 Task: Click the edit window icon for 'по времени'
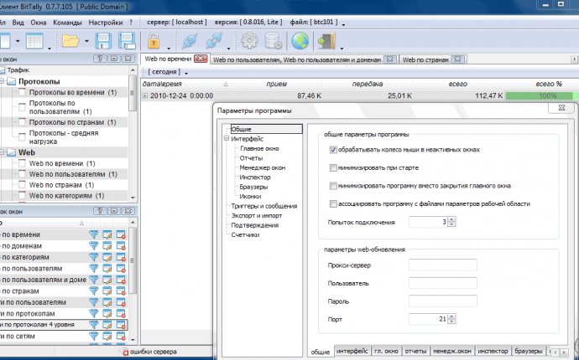[x=107, y=234]
